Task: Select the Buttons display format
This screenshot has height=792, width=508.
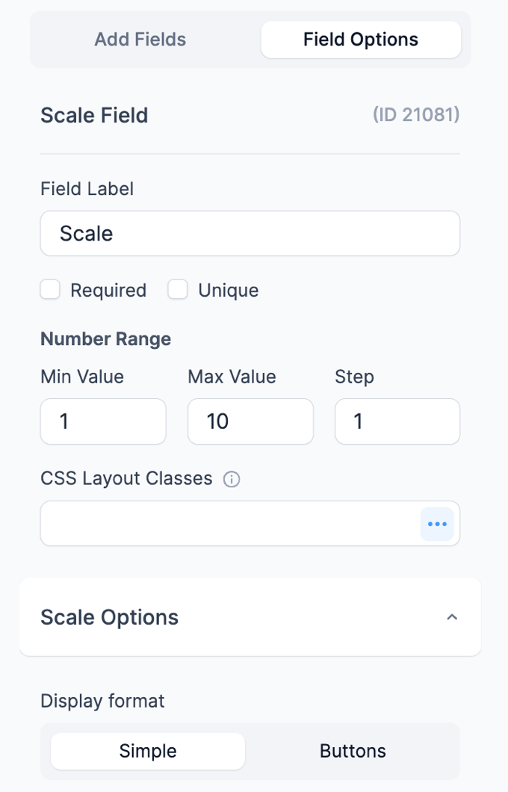Action: tap(353, 750)
